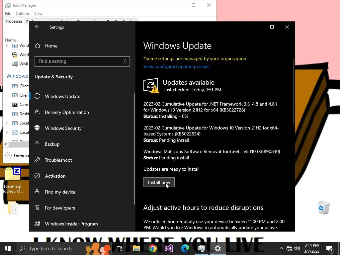Expand the Local row with table icon in Task Manager
This screenshot has width=340, height=255.
7,123
